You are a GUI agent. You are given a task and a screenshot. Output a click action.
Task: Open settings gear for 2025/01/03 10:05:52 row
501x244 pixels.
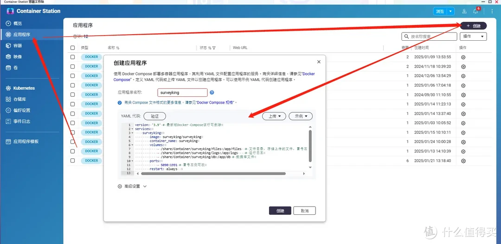pos(463,123)
